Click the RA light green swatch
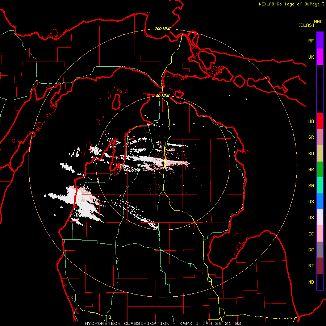Image resolution: width=326 pixels, height=326 pixels. (320, 185)
